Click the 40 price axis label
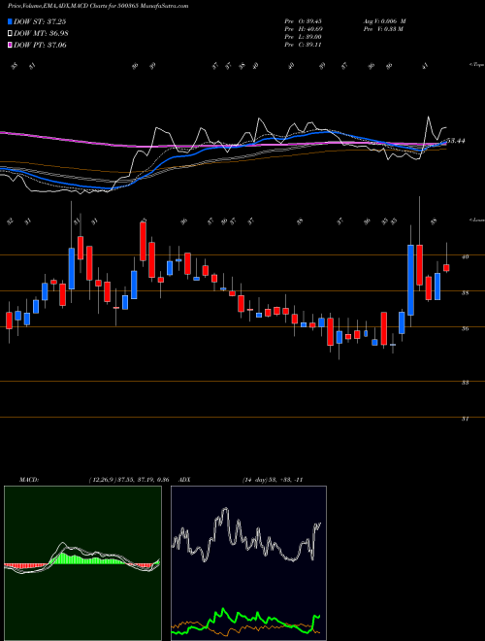485x641 pixels. [465, 256]
